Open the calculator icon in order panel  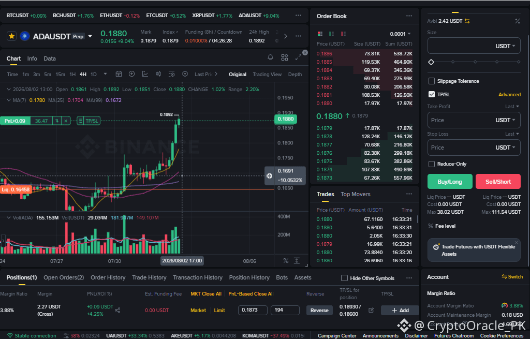(x=518, y=21)
